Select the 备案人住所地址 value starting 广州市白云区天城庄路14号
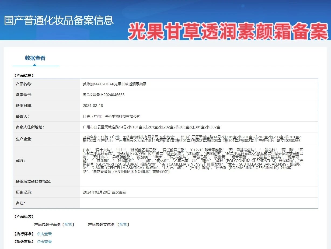The height and width of the screenshot is (249, 331). [151, 127]
